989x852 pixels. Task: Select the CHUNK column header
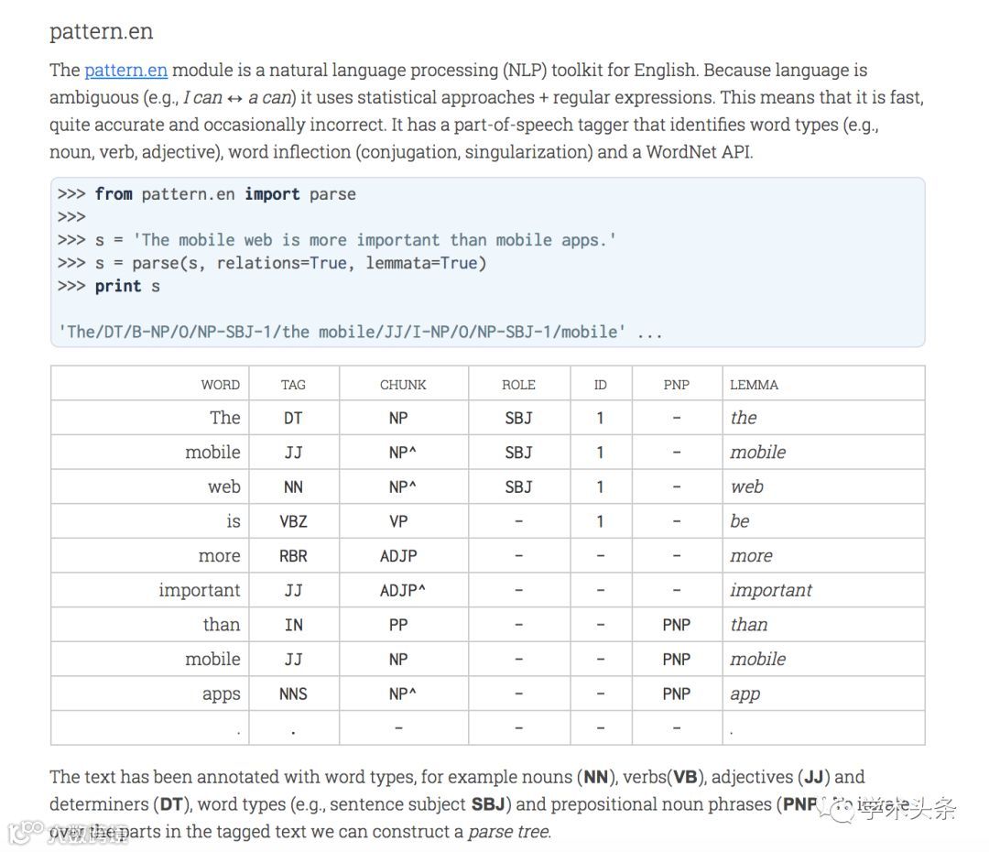tap(403, 385)
